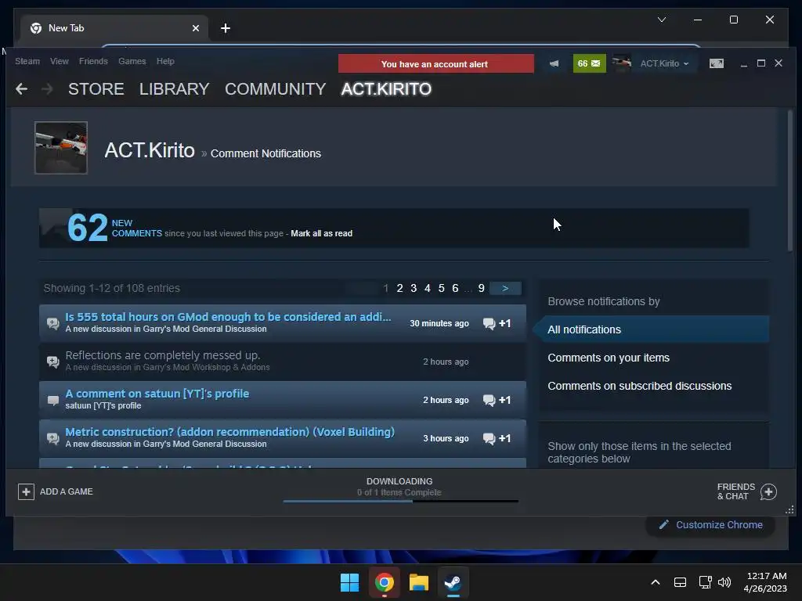This screenshot has height=601, width=802.
Task: Click discussion icon beside Reflections entry
Action: [x=52, y=362]
